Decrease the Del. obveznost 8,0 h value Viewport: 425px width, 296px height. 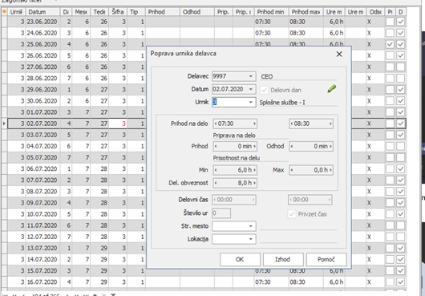(x=216, y=183)
